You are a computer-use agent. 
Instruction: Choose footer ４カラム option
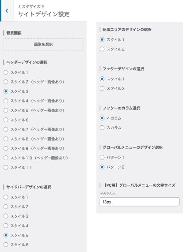[102, 118]
